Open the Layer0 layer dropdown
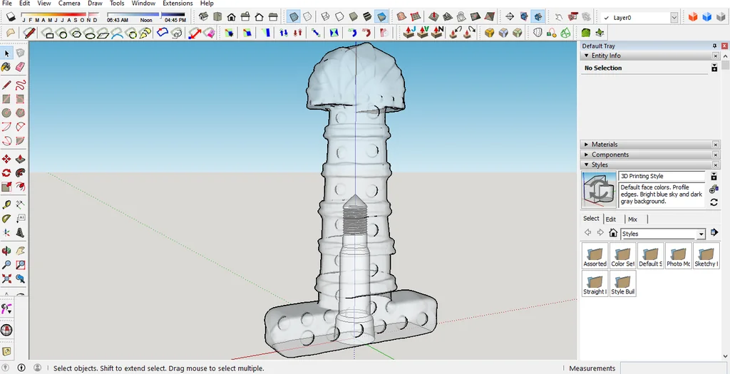The width and height of the screenshot is (730, 374). (x=674, y=17)
